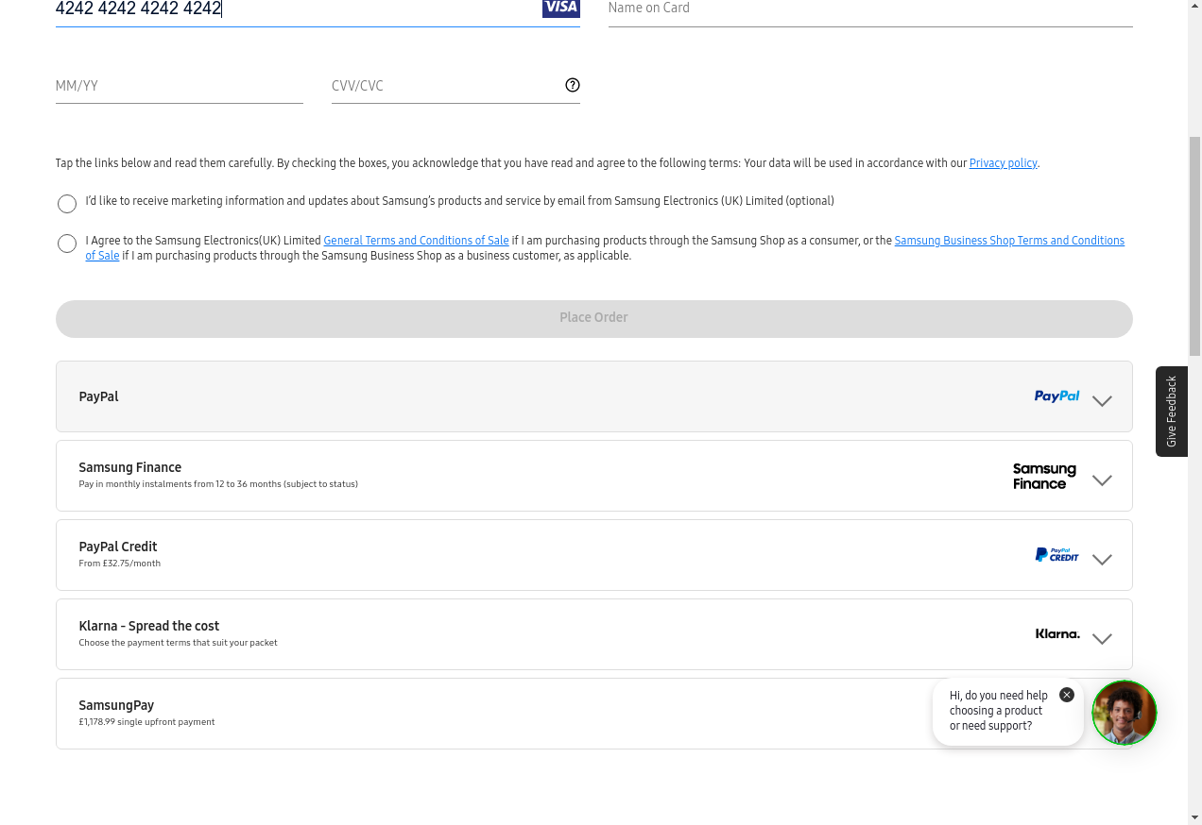This screenshot has width=1202, height=825.
Task: Click the Klarna logo
Action: pos(1057,633)
